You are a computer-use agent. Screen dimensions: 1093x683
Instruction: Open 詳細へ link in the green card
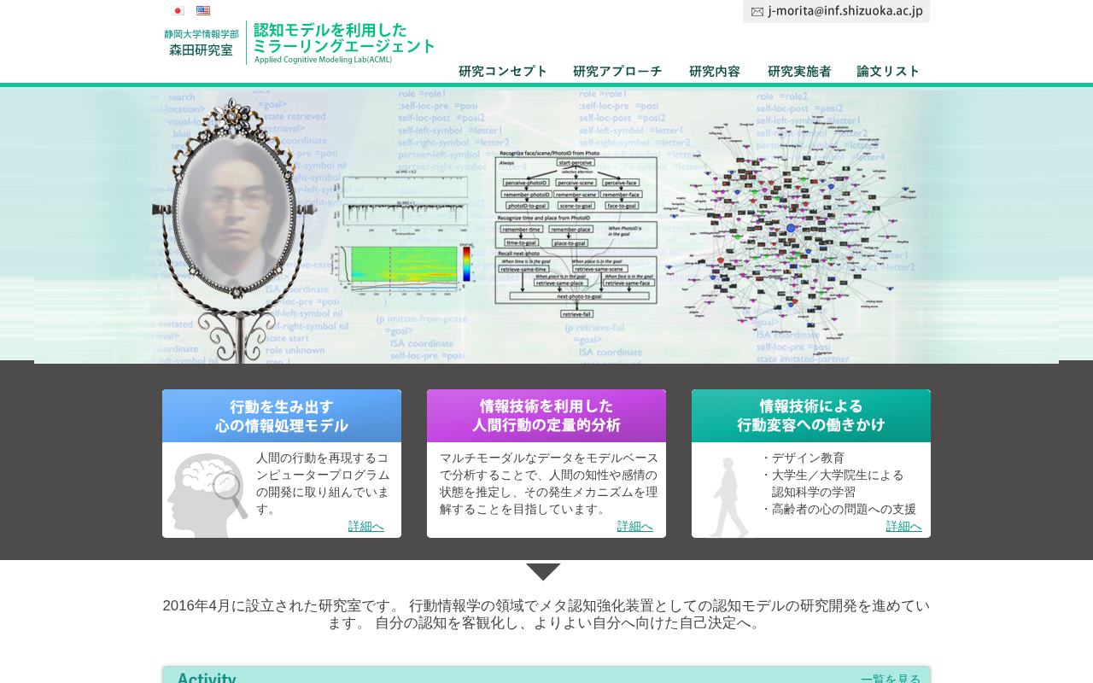[904, 526]
